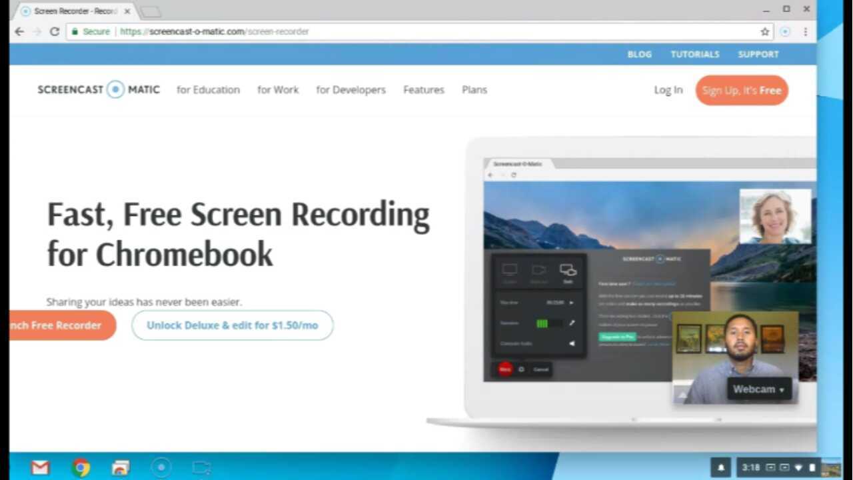Click the up-arrow on webcam preview

[682, 395]
